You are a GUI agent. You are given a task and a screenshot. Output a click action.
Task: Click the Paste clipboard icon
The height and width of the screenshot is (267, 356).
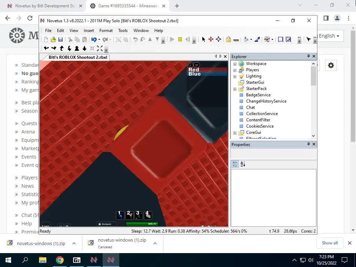coord(84,40)
